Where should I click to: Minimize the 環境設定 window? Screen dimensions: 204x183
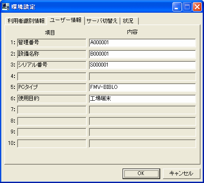click(x=177, y=7)
